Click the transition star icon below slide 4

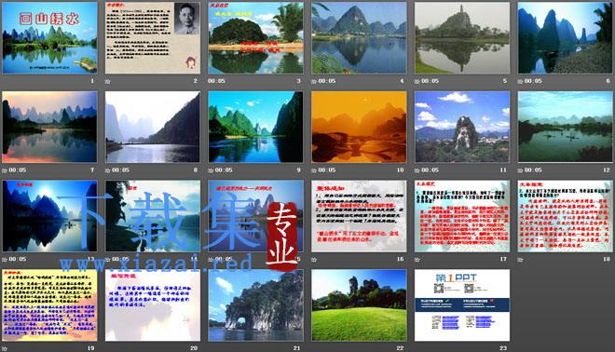point(313,81)
